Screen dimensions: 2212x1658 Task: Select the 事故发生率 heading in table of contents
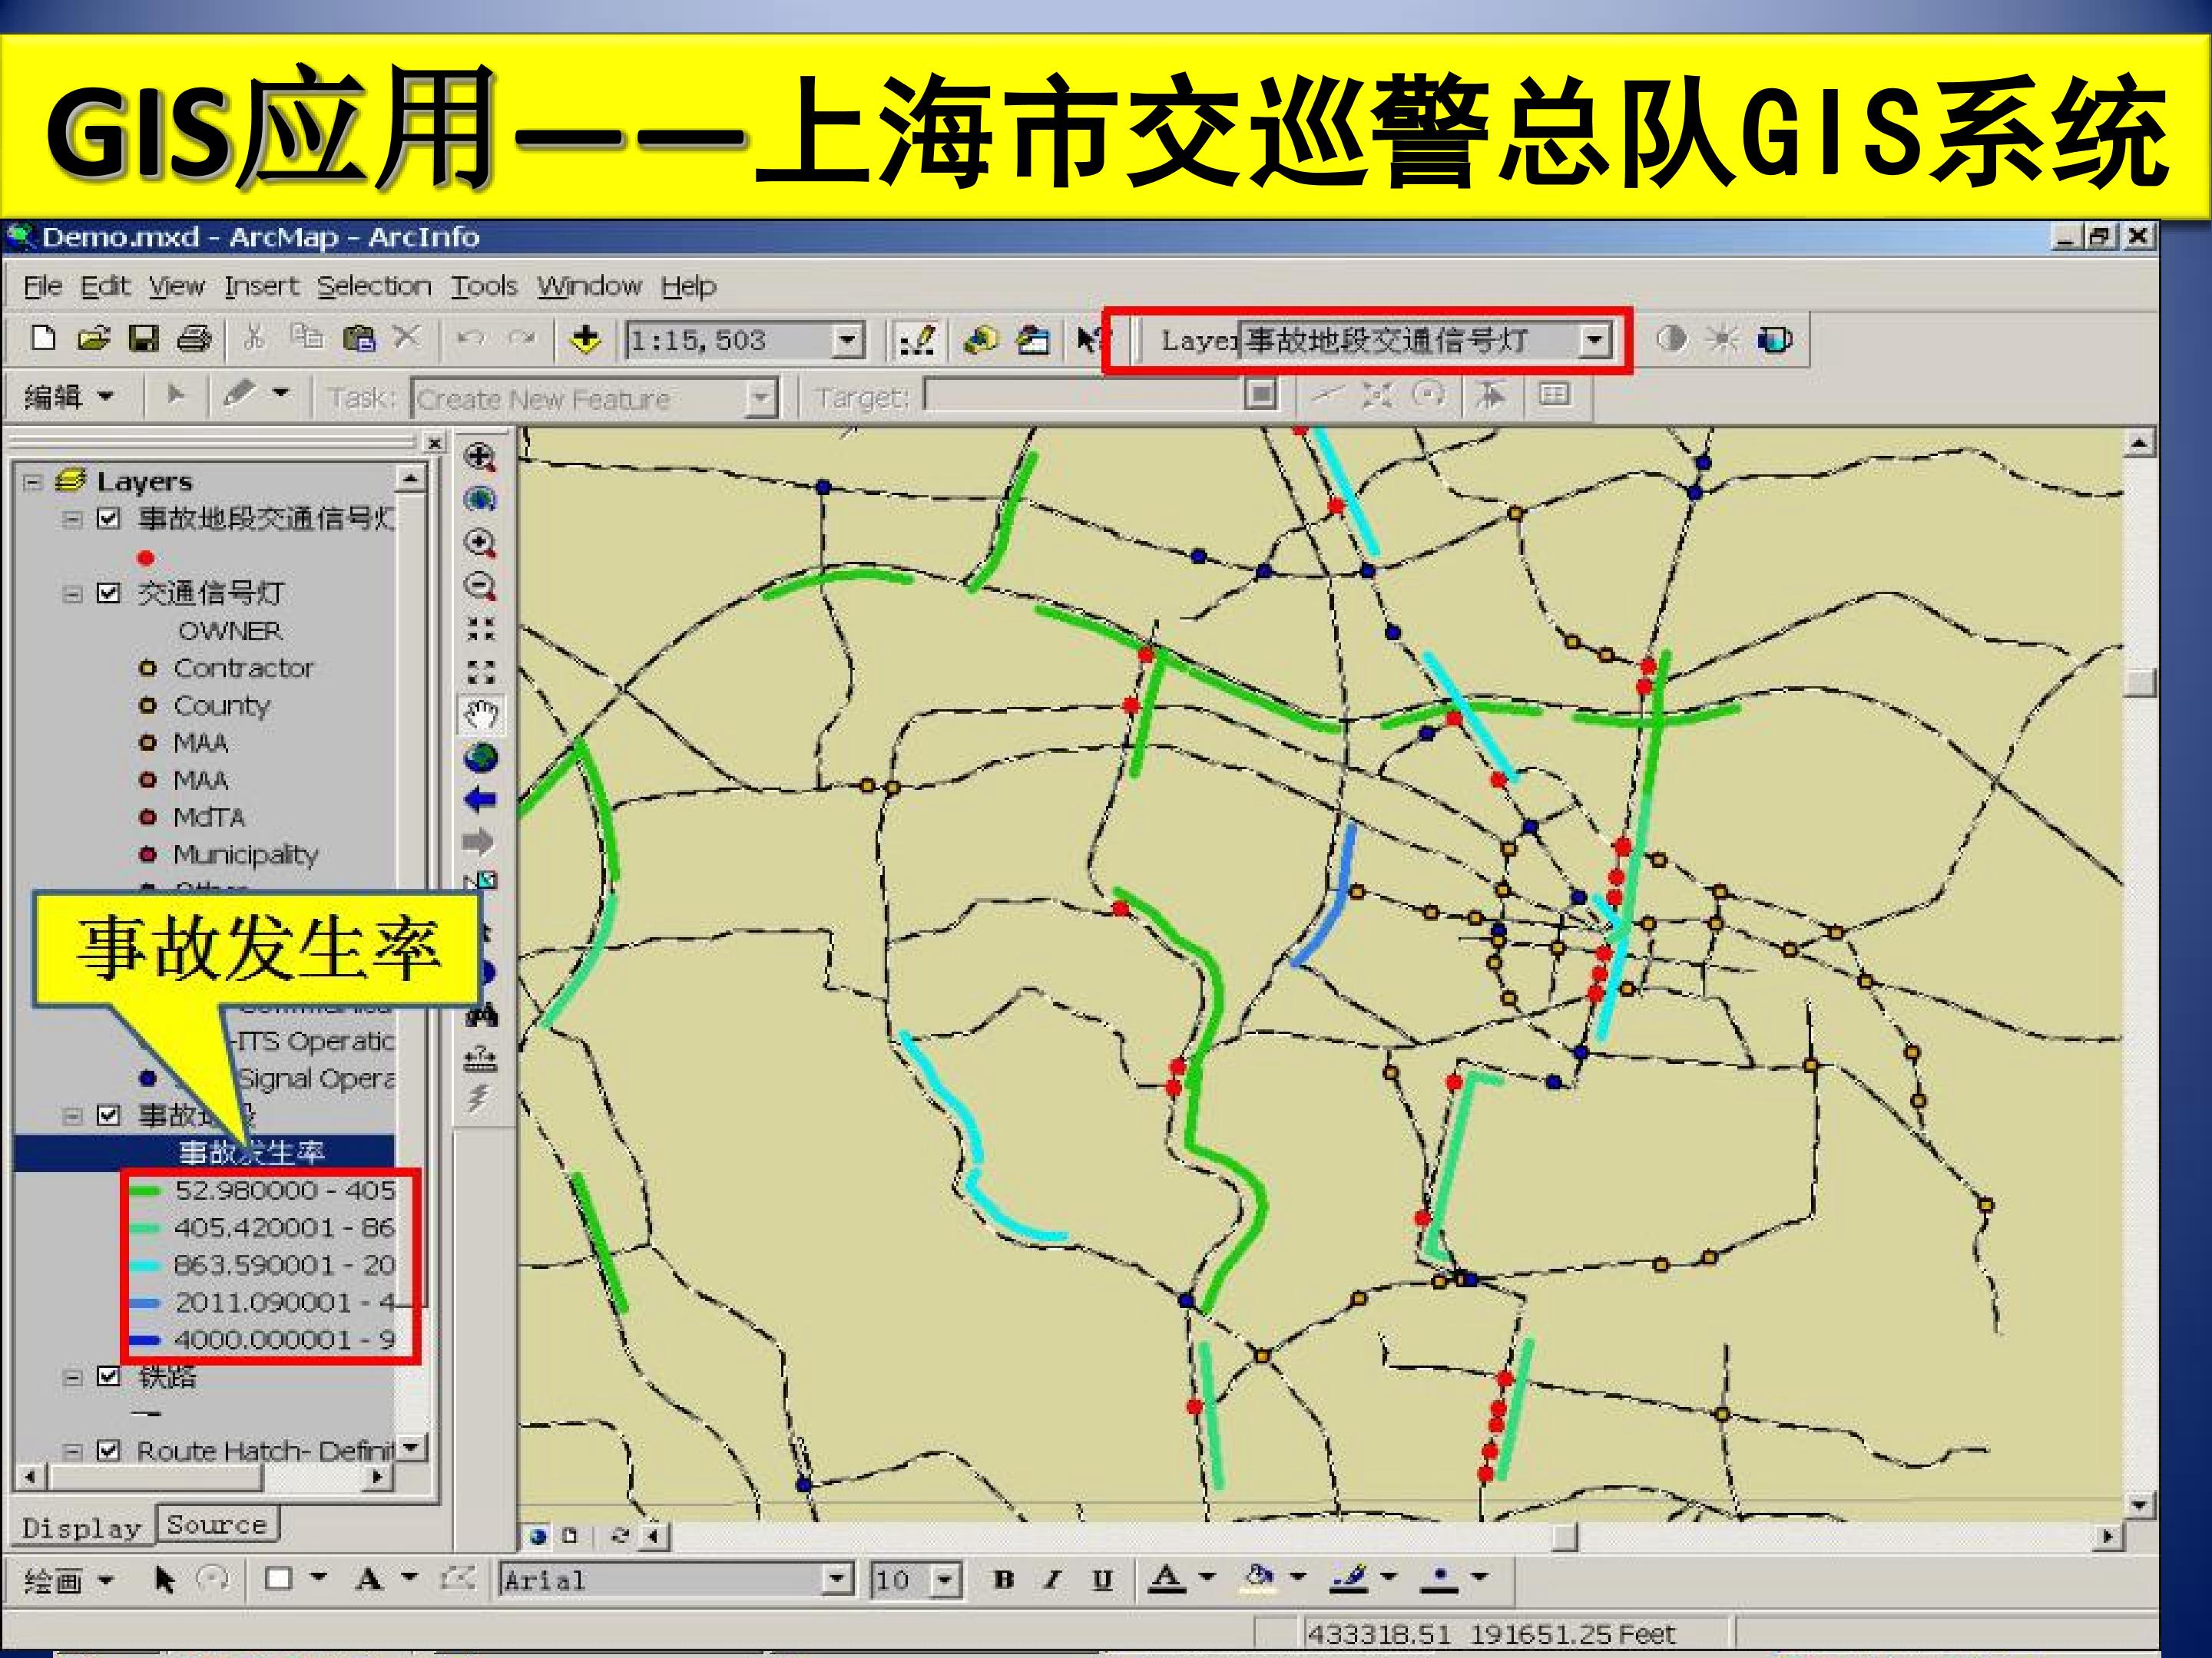pos(251,1152)
